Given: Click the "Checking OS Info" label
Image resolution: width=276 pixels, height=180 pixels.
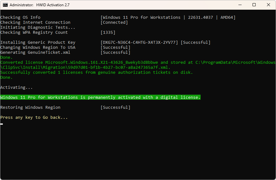Looking at the screenshot, I should pos(20,17).
